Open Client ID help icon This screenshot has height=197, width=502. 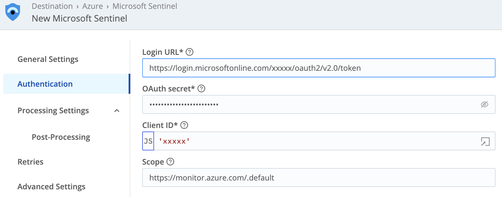(x=184, y=125)
